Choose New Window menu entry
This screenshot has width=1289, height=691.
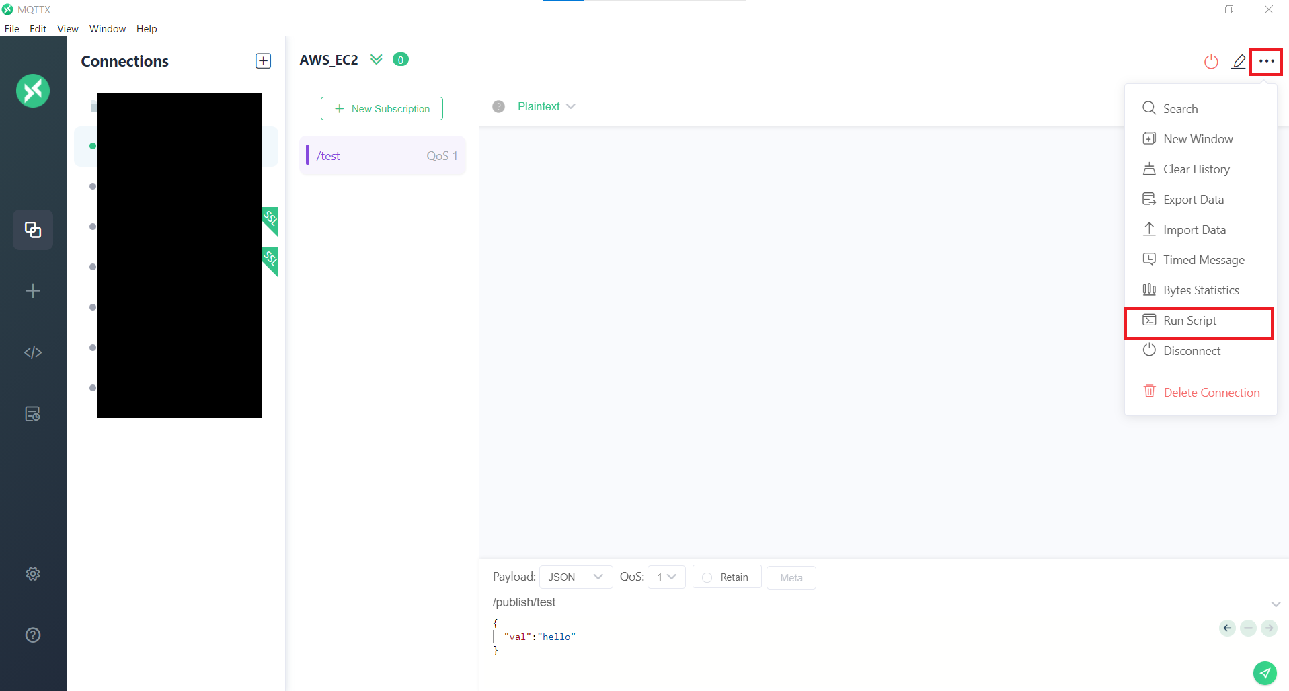(1200, 138)
